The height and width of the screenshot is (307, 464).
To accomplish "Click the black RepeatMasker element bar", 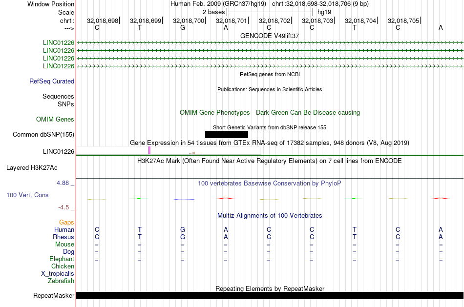I will coord(270,295).
